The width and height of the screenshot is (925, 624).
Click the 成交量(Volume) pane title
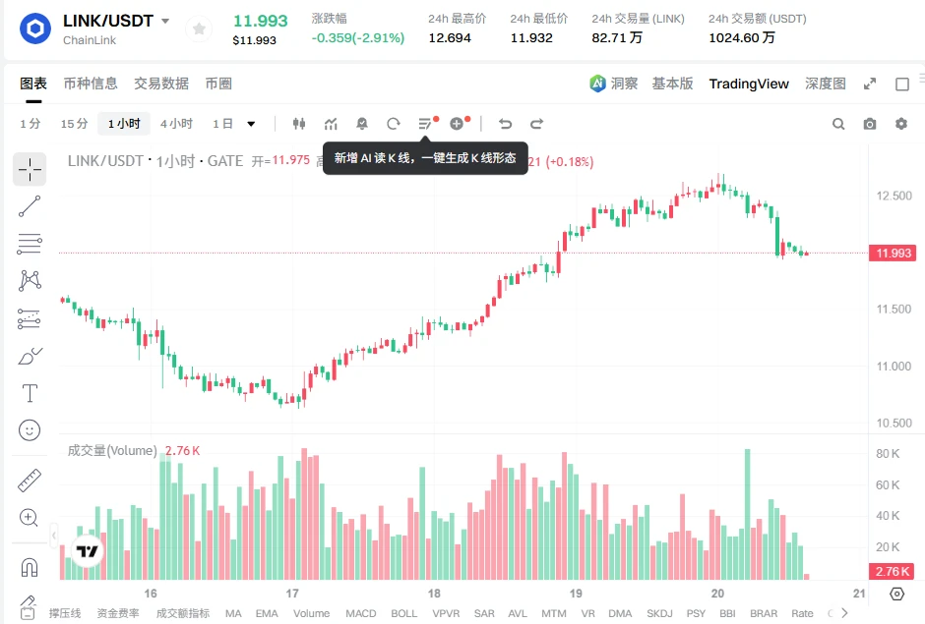point(112,451)
